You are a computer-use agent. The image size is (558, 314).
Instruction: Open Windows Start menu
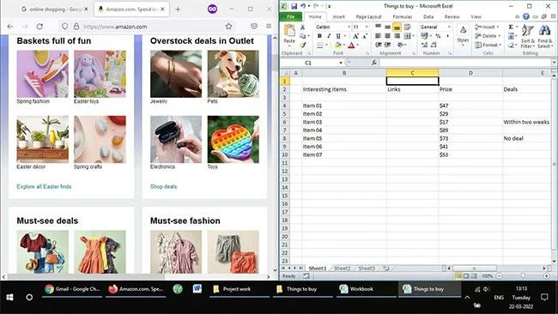point(9,297)
